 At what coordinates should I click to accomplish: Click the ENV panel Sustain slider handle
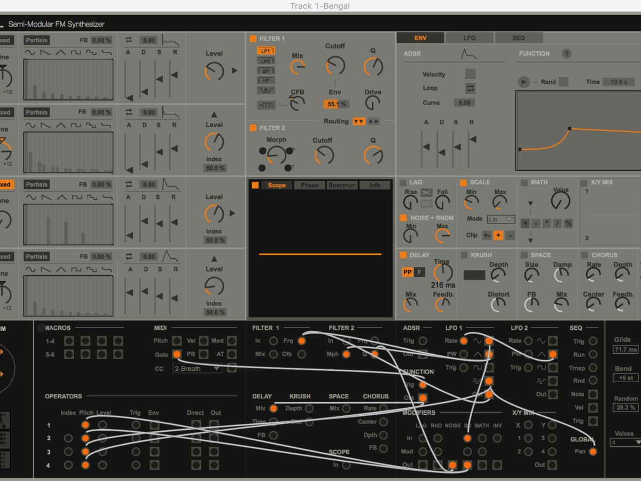tap(457, 147)
